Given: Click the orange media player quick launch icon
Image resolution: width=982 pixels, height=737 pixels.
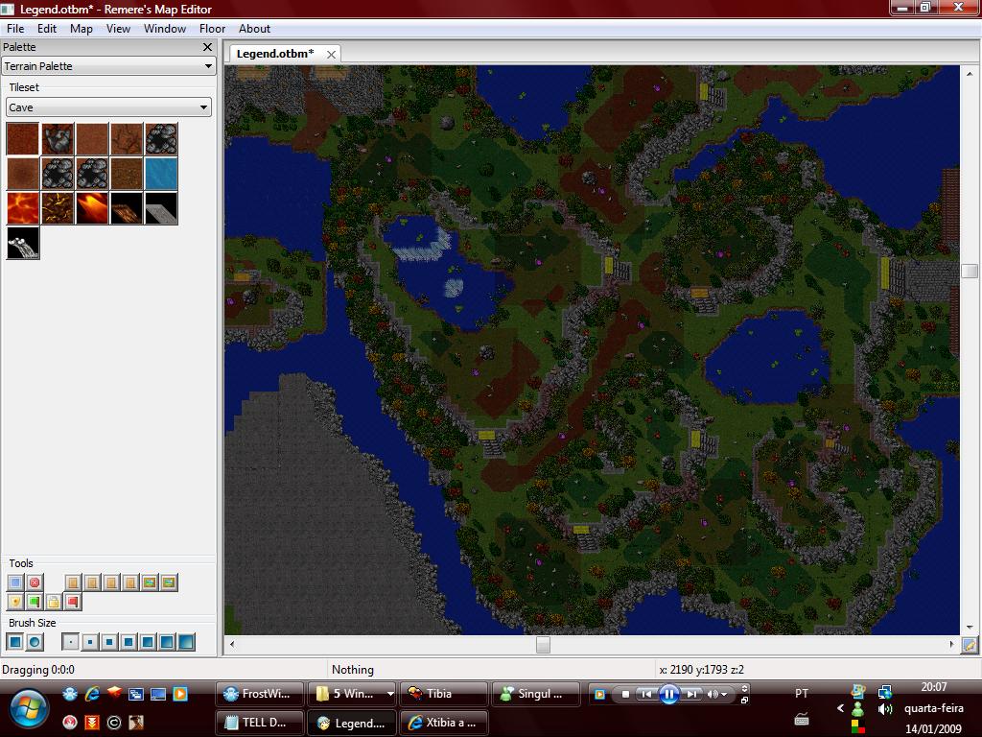Looking at the screenshot, I should pyautogui.click(x=180, y=693).
